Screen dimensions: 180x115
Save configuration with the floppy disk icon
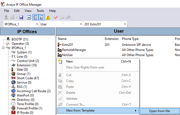tap(21, 17)
